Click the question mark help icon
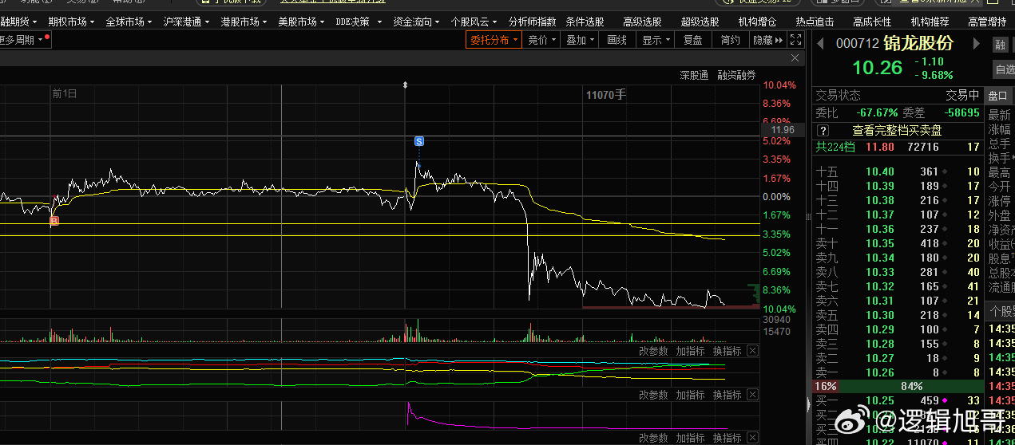Image resolution: width=1015 pixels, height=445 pixels. (x=823, y=131)
